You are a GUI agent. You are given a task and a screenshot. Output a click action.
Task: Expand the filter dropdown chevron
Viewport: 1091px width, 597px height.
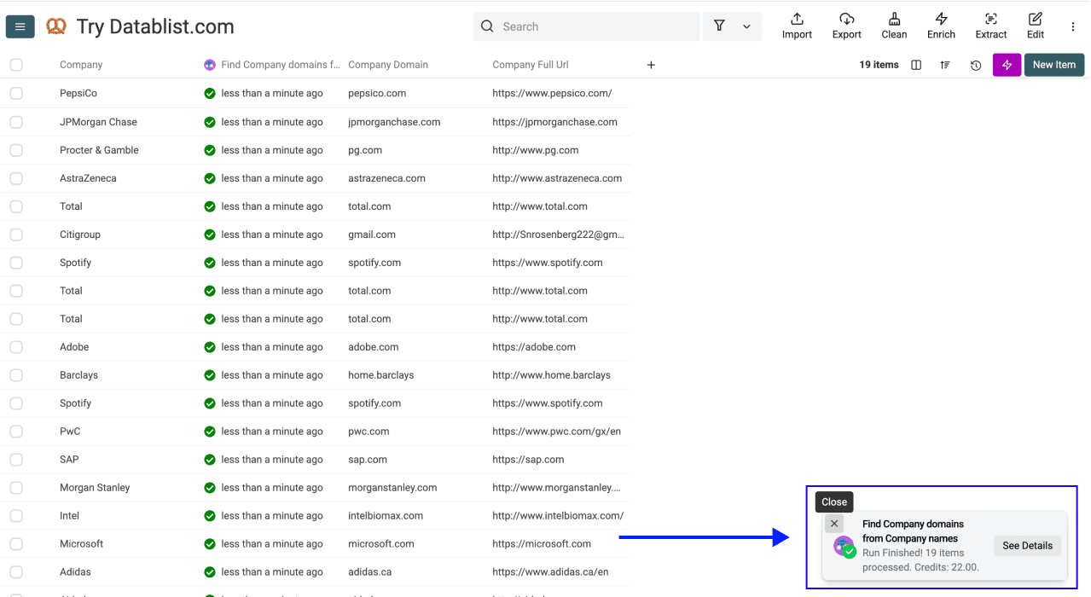tap(746, 26)
